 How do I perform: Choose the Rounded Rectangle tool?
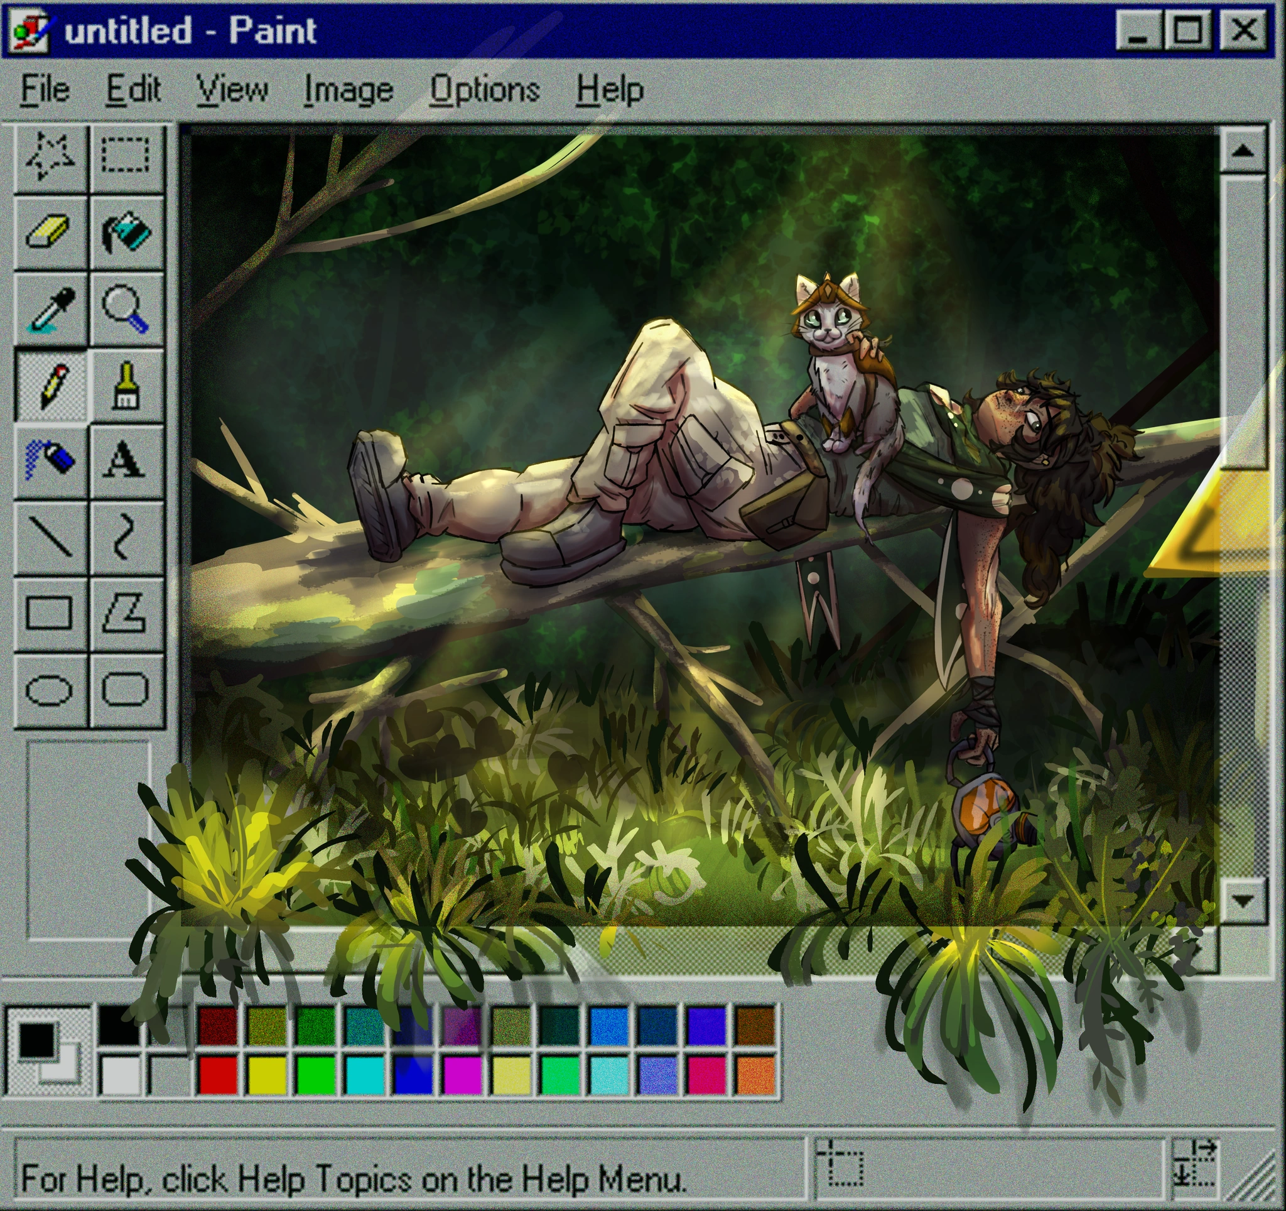pos(126,690)
